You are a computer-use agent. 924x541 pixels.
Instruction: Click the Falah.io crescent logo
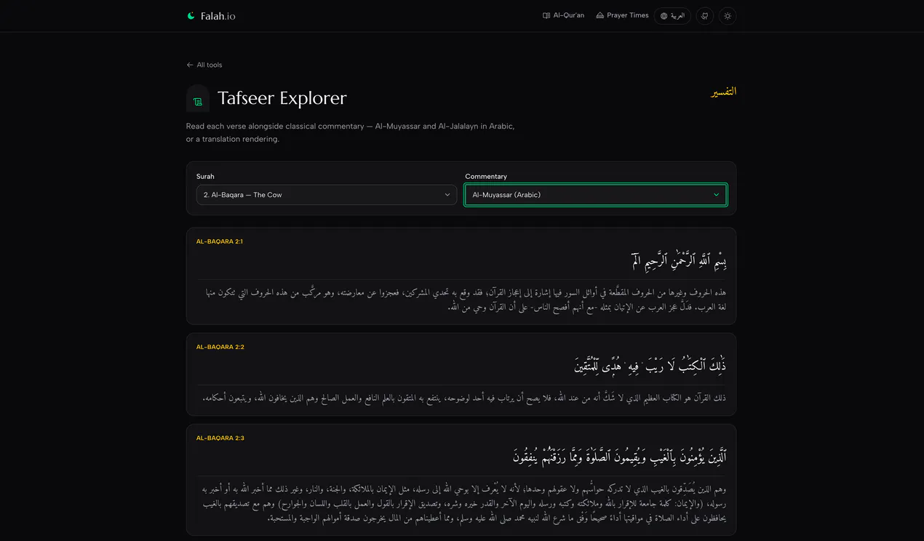click(x=191, y=16)
